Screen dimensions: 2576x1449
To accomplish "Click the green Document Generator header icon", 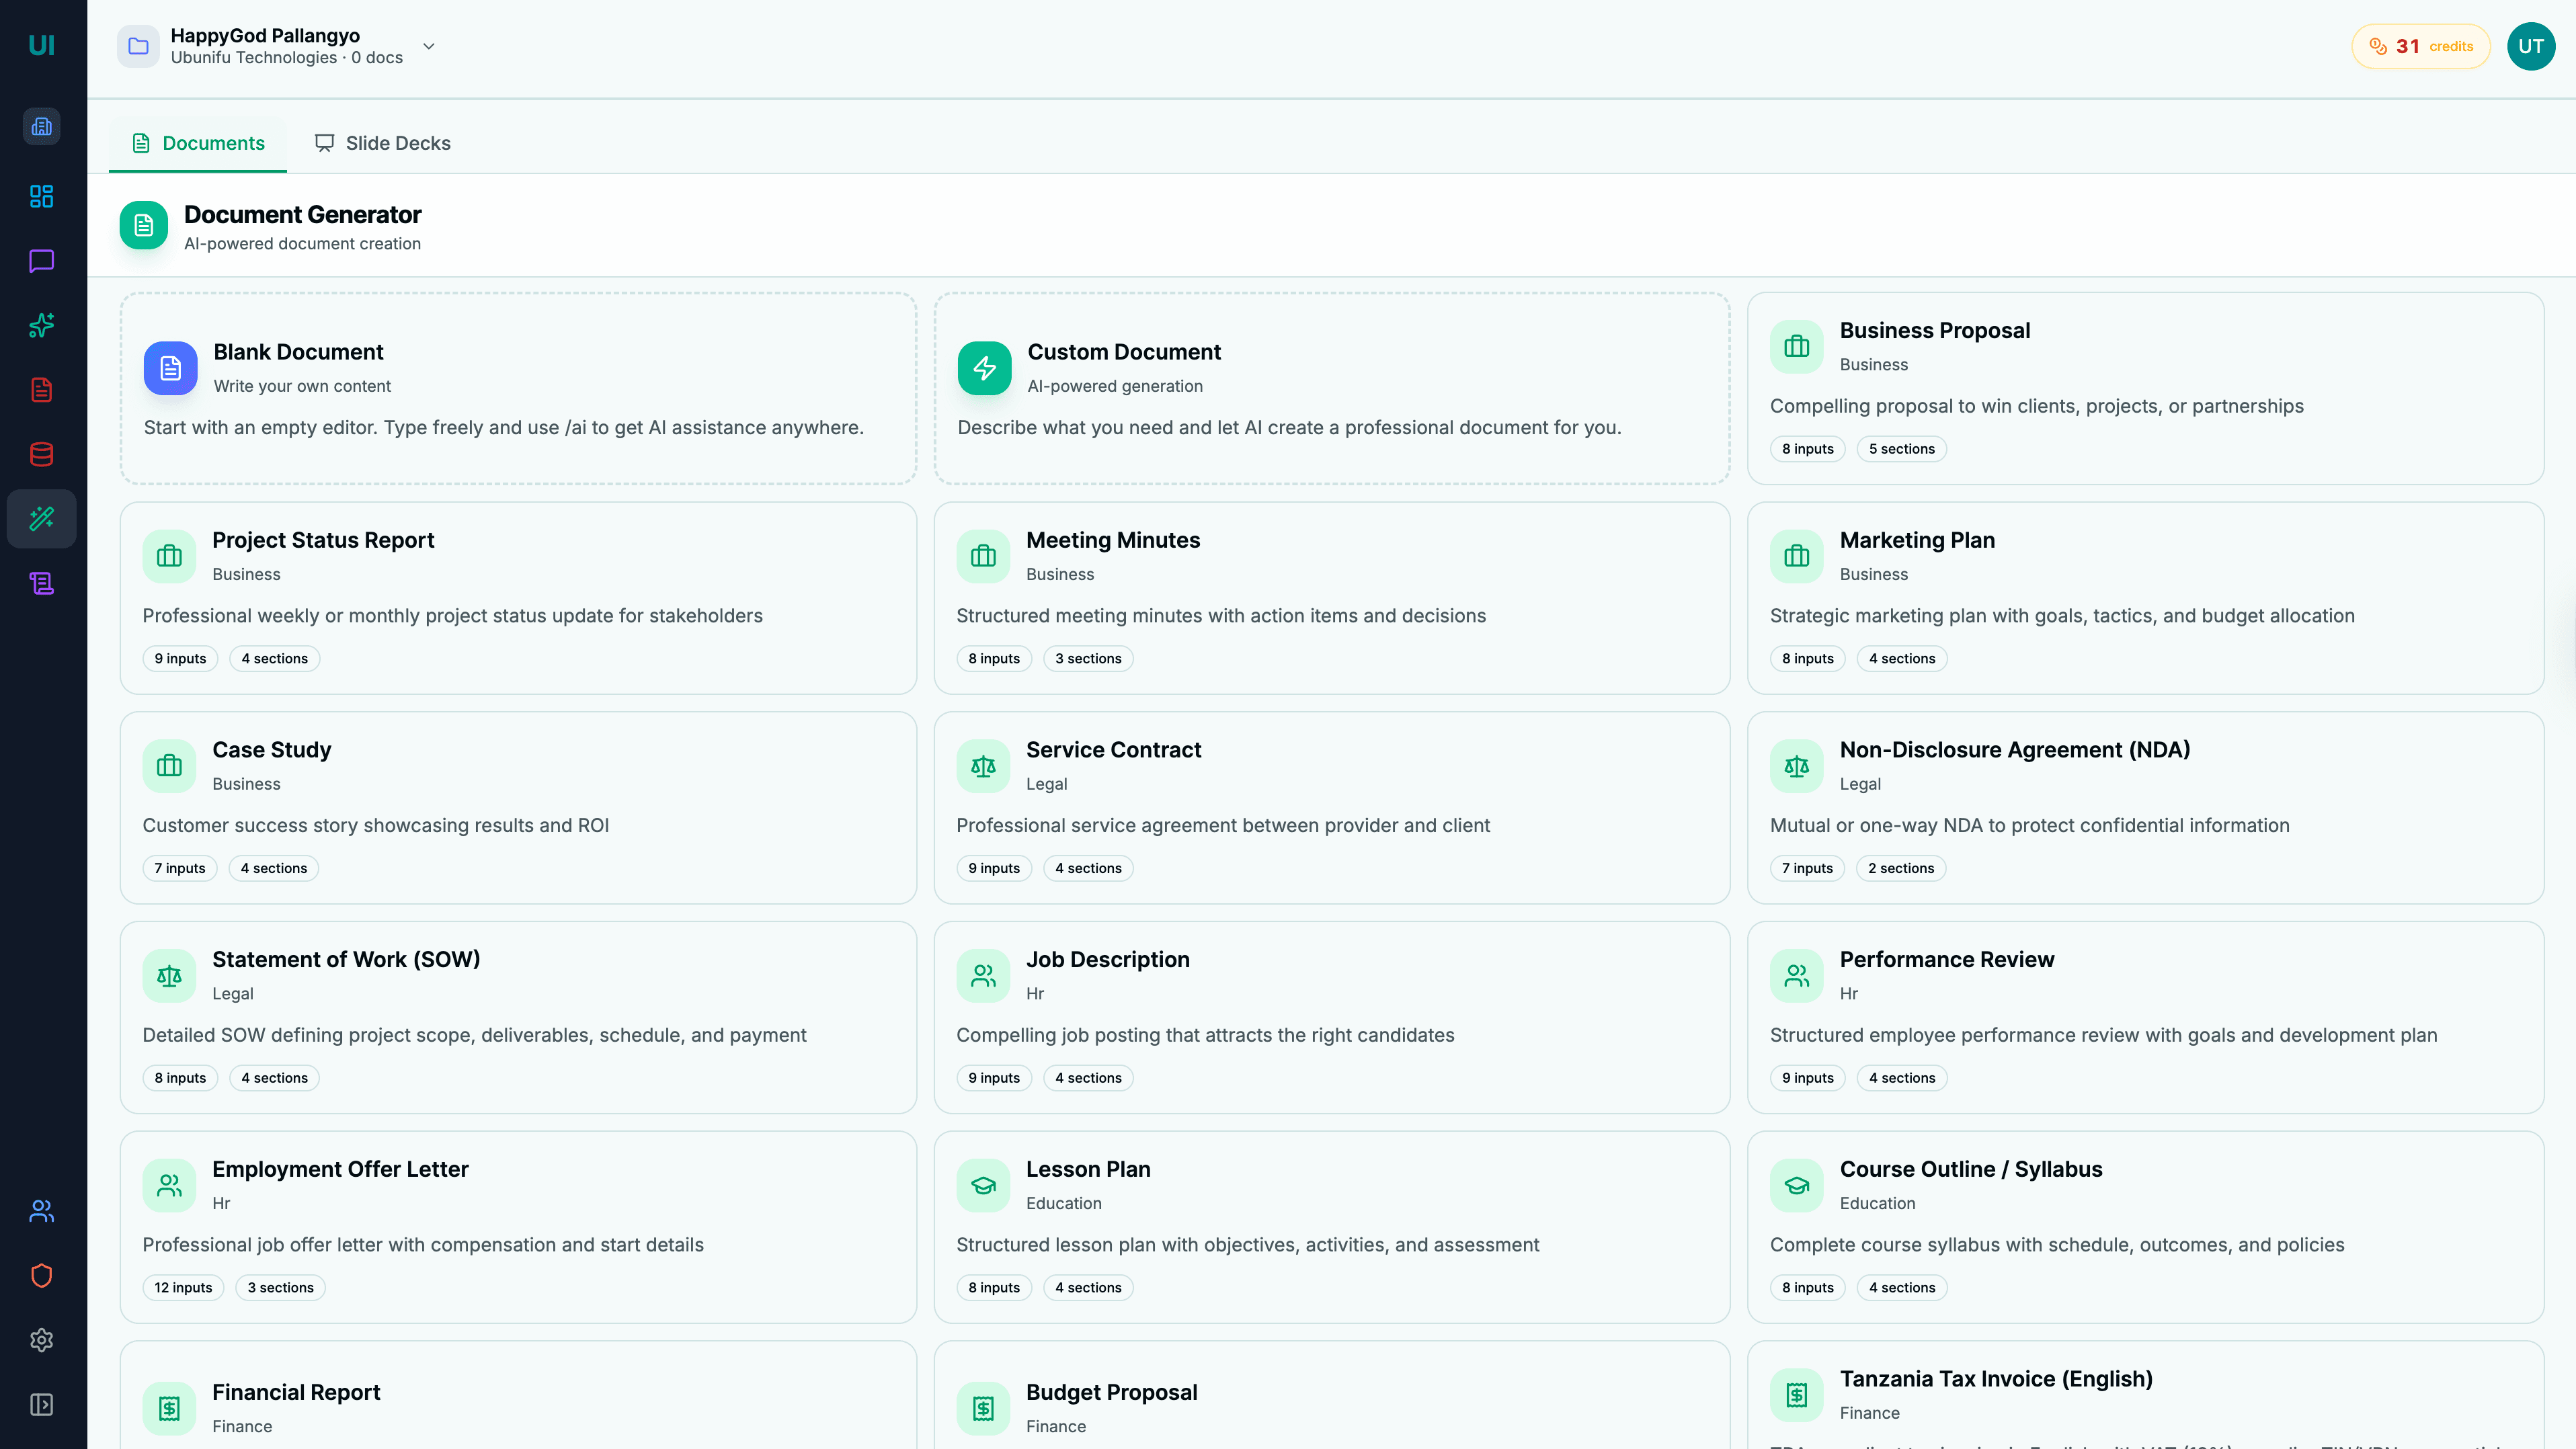I will (144, 226).
